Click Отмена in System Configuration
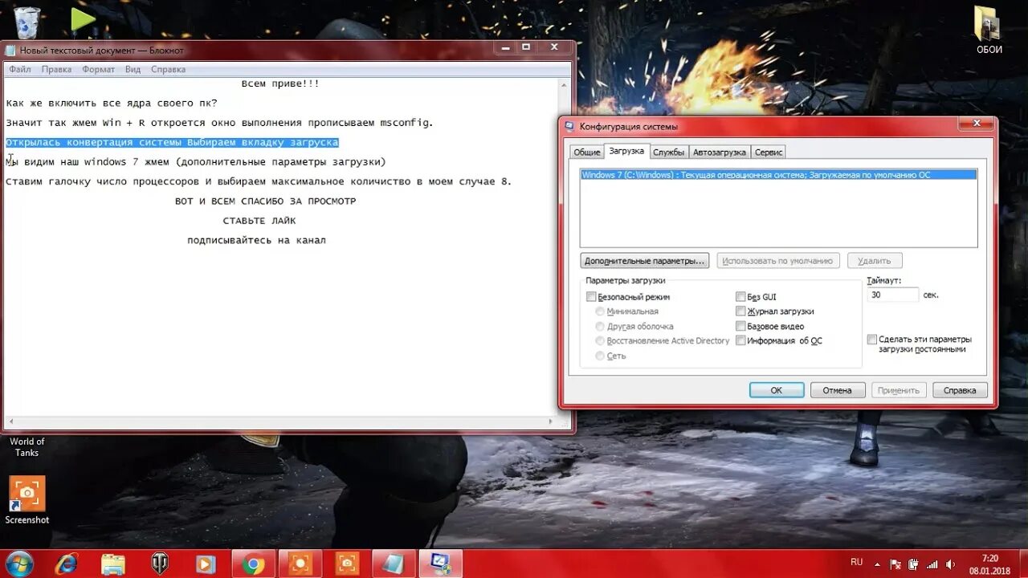1028x578 pixels. pyautogui.click(x=837, y=390)
